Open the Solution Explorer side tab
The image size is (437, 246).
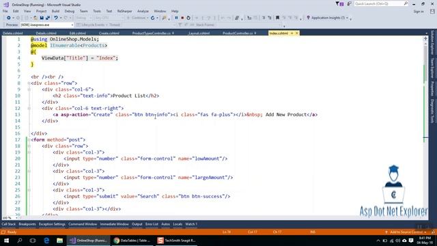[432, 42]
